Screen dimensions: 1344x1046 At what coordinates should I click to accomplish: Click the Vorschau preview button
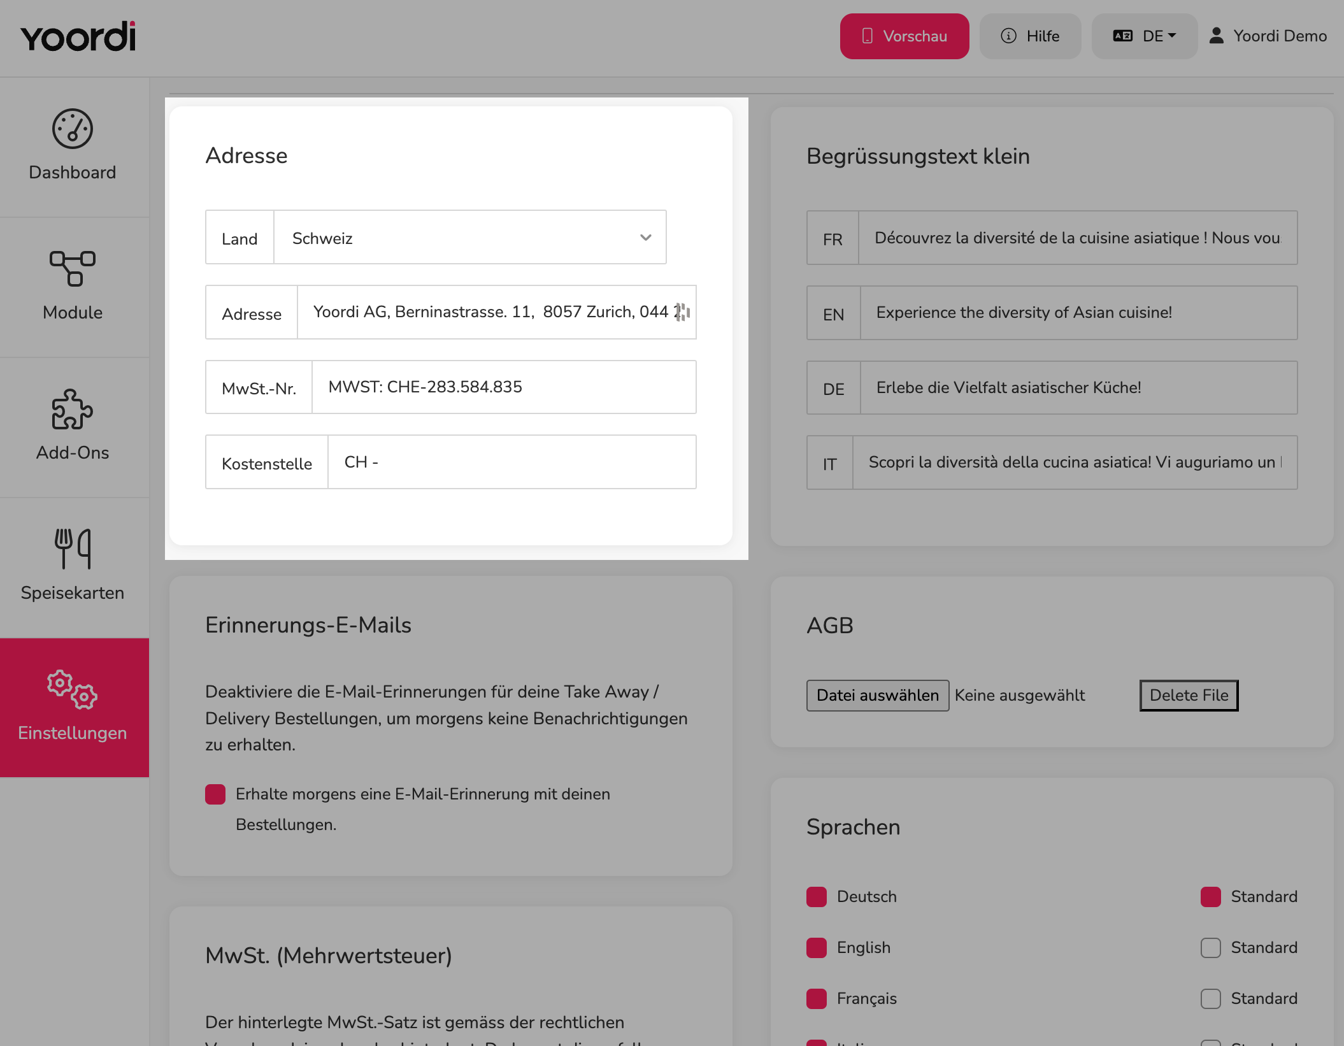click(904, 36)
